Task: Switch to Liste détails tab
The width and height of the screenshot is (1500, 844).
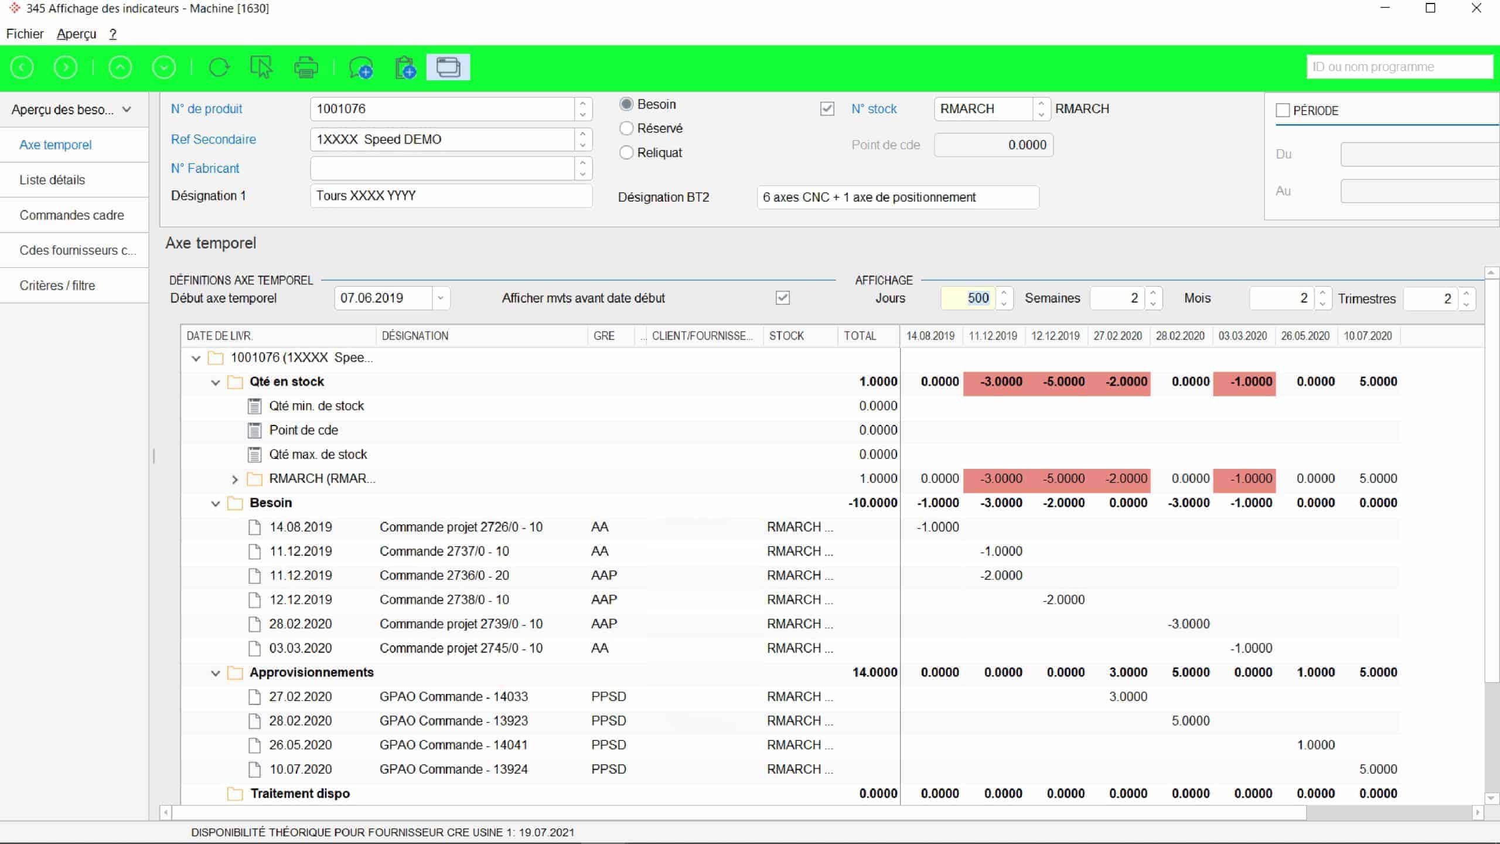Action: coord(52,180)
